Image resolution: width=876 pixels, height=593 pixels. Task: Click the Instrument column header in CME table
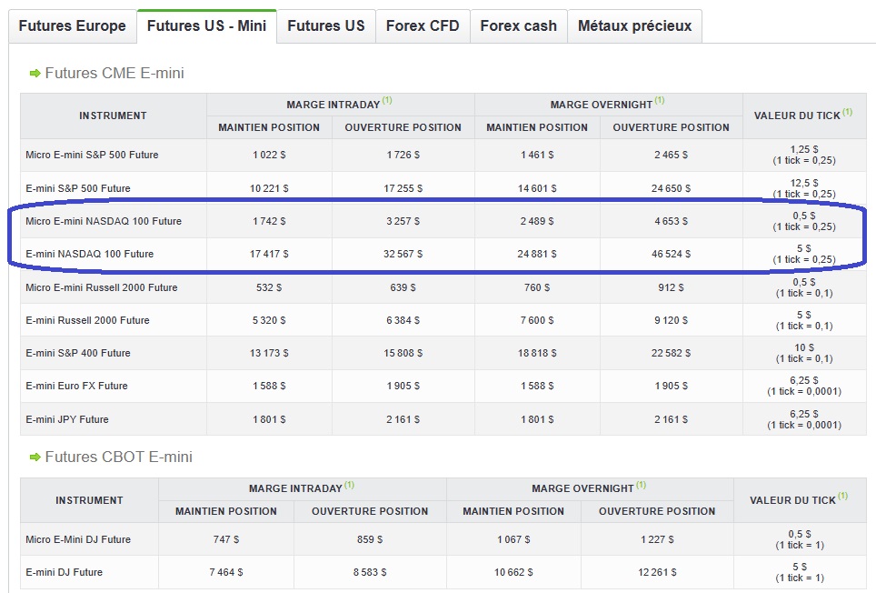click(113, 116)
